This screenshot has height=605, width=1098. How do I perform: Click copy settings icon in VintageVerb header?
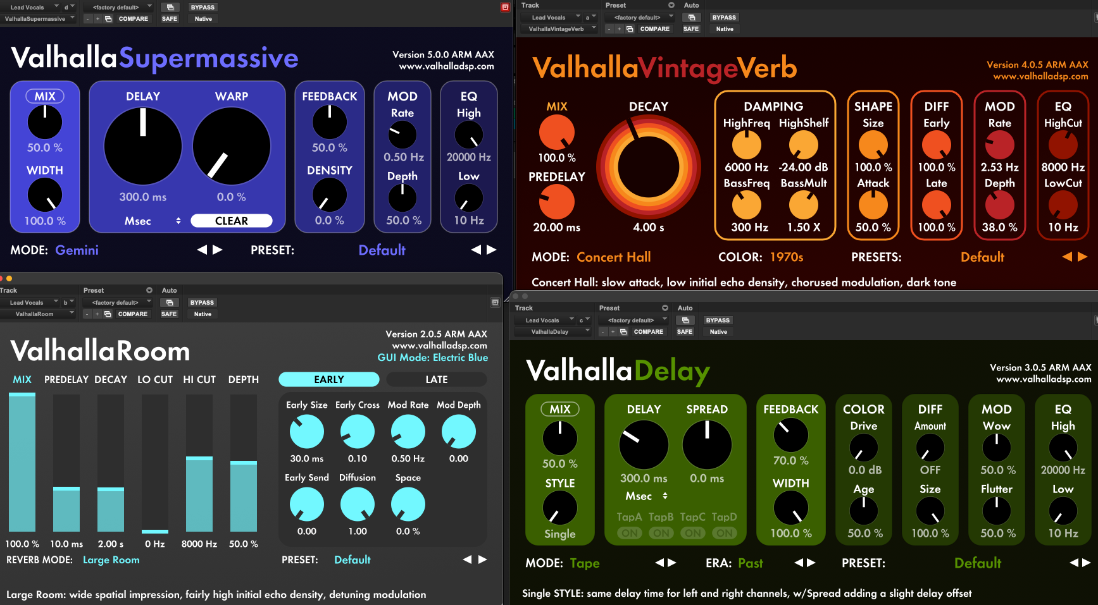tap(630, 29)
